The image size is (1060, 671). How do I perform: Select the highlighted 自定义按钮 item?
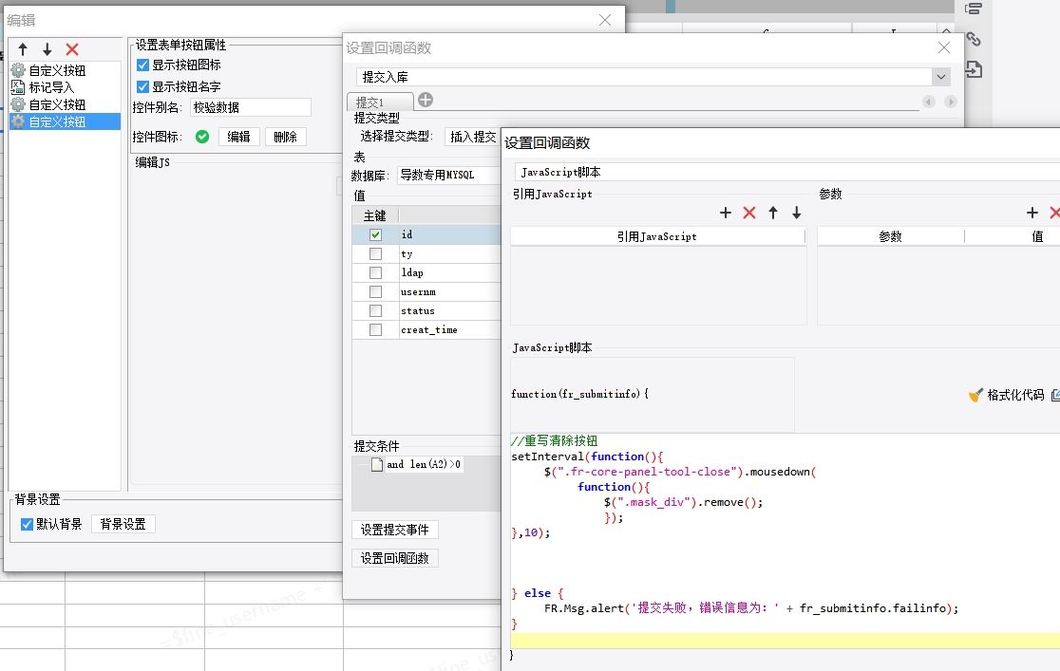pyautogui.click(x=65, y=121)
